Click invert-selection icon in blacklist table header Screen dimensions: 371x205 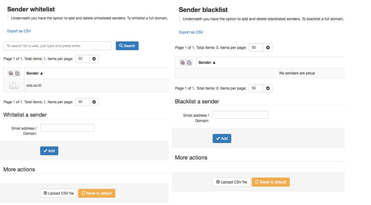[x=189, y=62]
